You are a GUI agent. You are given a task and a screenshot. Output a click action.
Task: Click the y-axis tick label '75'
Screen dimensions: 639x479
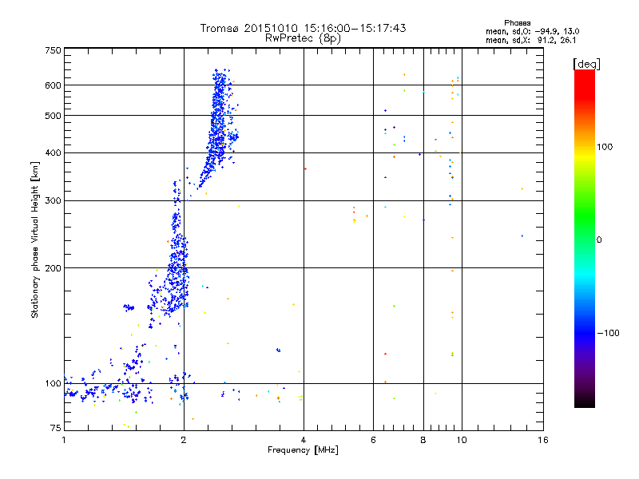click(x=56, y=428)
